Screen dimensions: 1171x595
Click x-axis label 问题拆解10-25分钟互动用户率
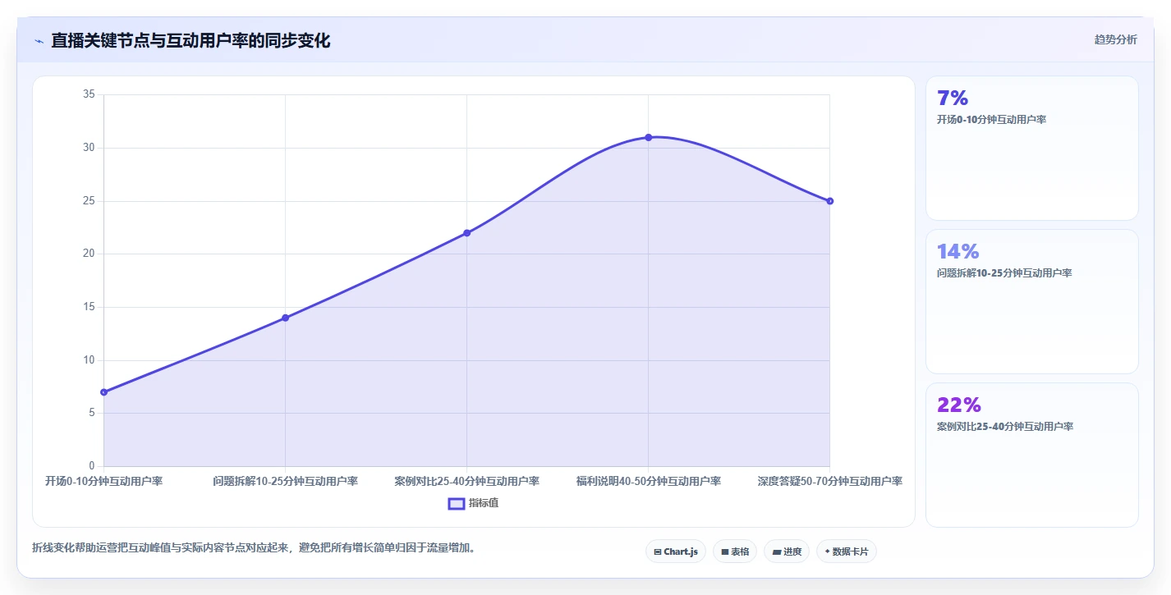click(286, 481)
